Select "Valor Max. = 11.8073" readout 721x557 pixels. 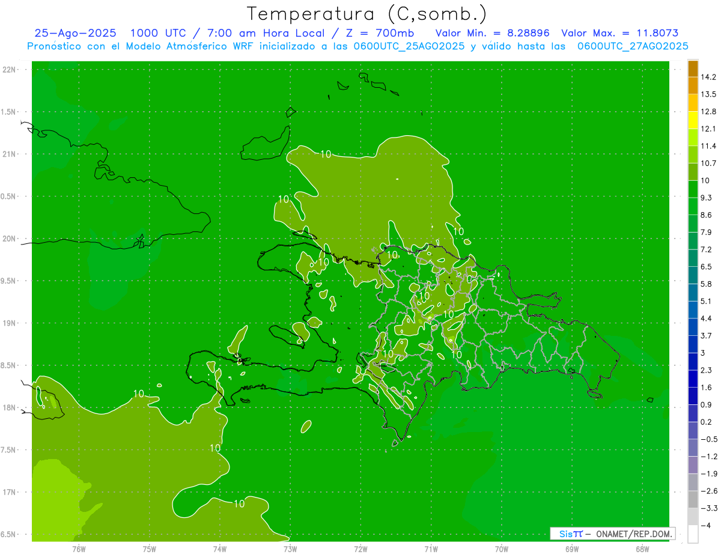tap(619, 34)
